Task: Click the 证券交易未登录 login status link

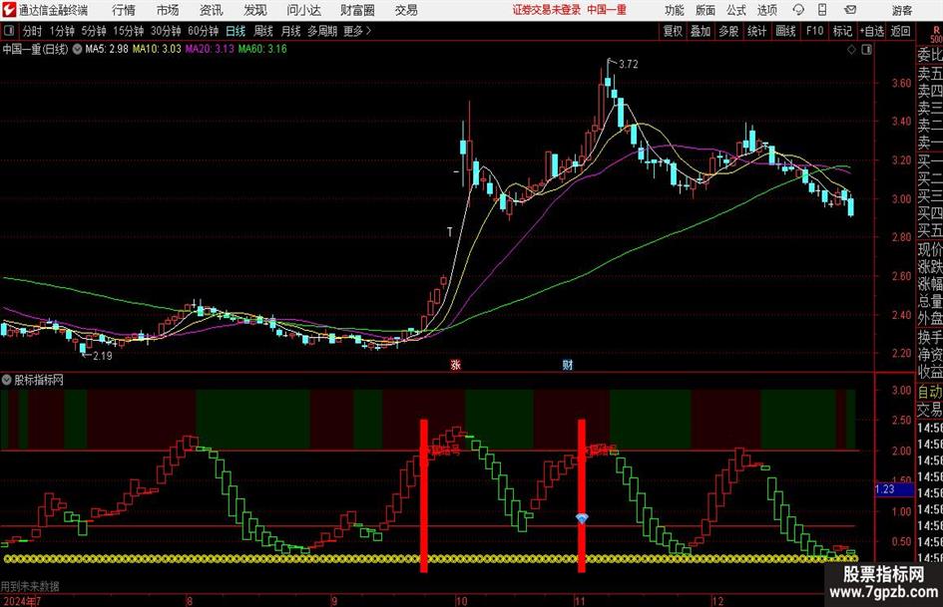Action: tap(546, 10)
